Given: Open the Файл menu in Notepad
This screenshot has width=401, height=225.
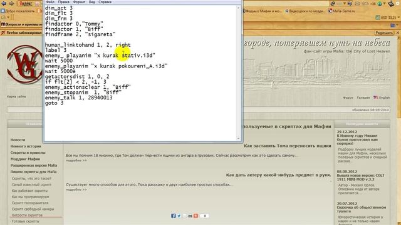Looking at the screenshot, I should pyautogui.click(x=50, y=2).
